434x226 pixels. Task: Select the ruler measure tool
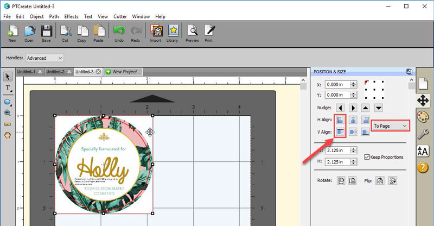[8, 124]
